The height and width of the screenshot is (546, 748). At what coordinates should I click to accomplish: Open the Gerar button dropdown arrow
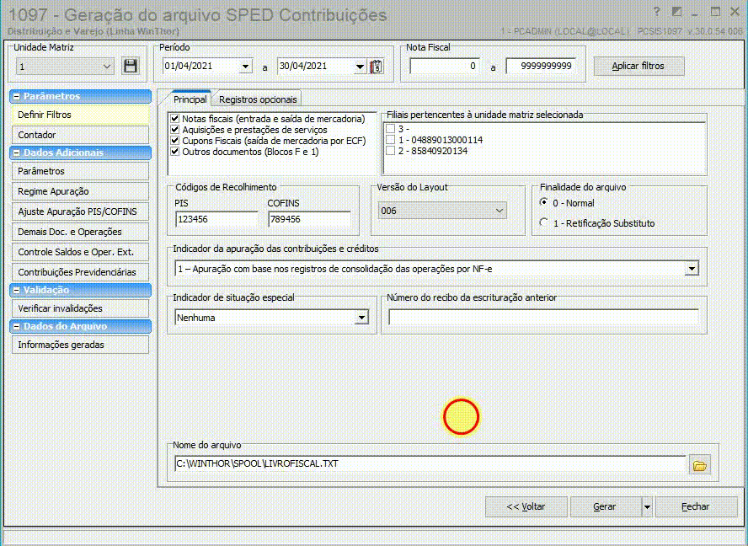(647, 507)
